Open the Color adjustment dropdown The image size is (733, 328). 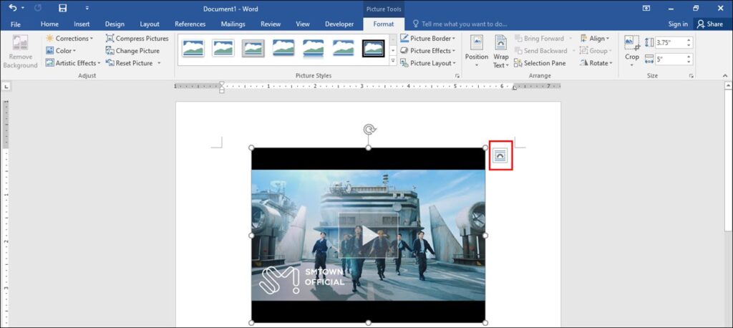(x=61, y=51)
